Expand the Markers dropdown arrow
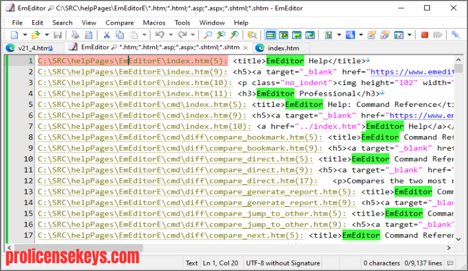The height and width of the screenshot is (271, 468). 410,35
